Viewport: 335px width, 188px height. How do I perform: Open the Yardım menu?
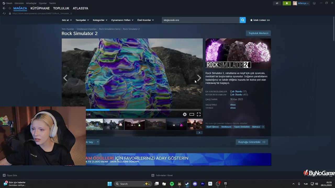52,3
